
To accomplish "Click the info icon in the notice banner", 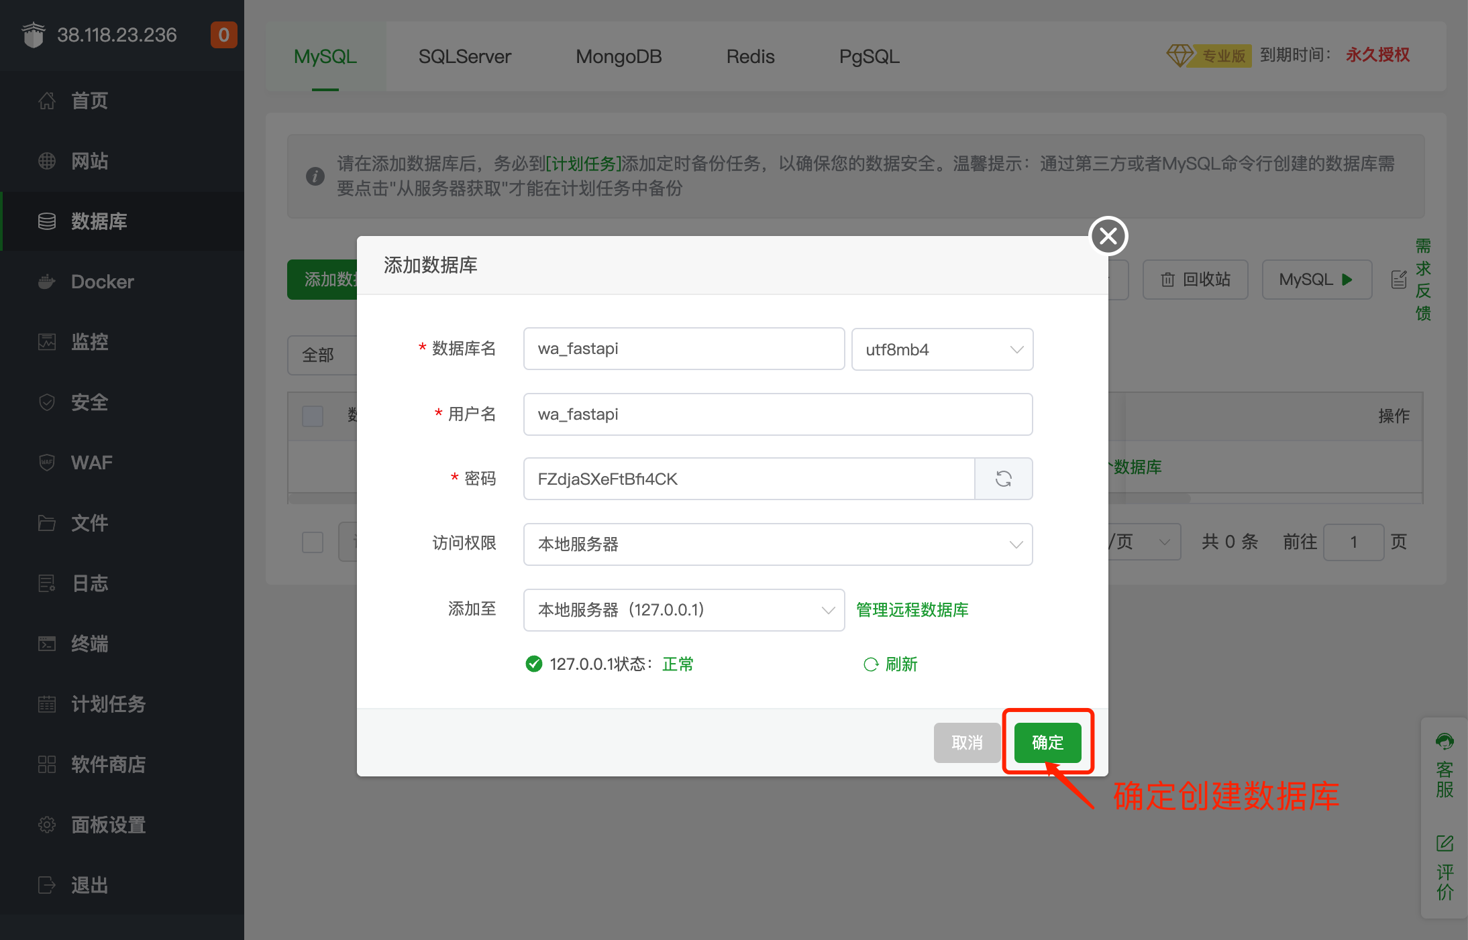I will pos(315,176).
